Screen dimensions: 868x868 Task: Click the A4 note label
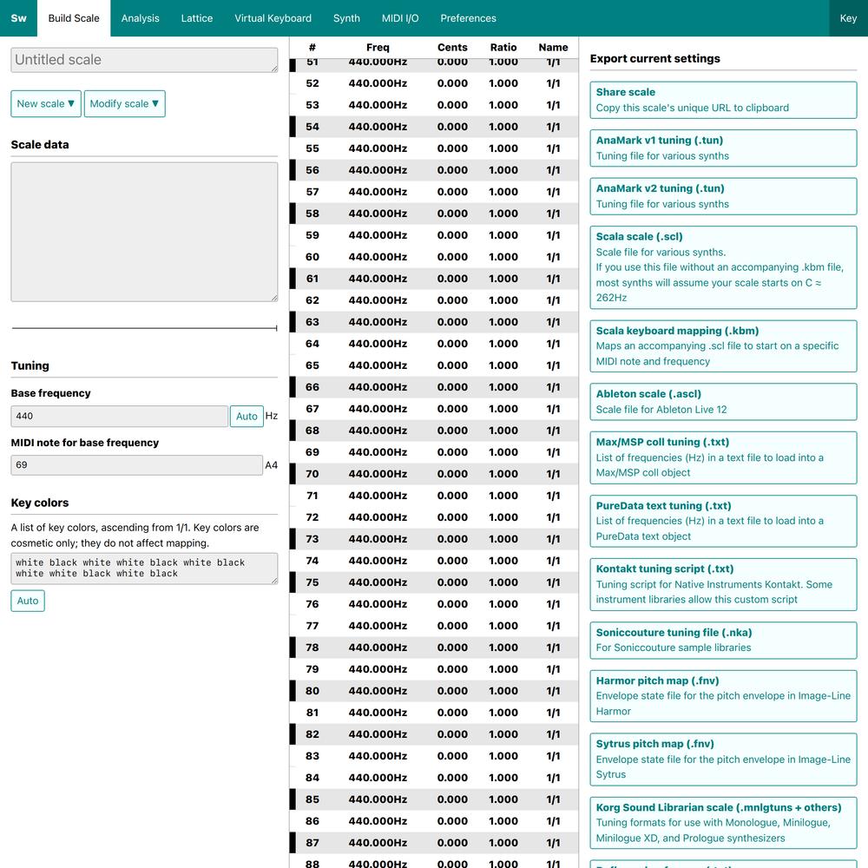click(x=271, y=465)
